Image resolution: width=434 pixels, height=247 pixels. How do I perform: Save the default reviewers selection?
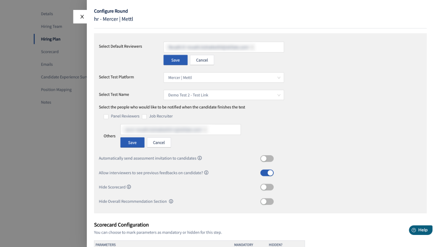tap(176, 60)
